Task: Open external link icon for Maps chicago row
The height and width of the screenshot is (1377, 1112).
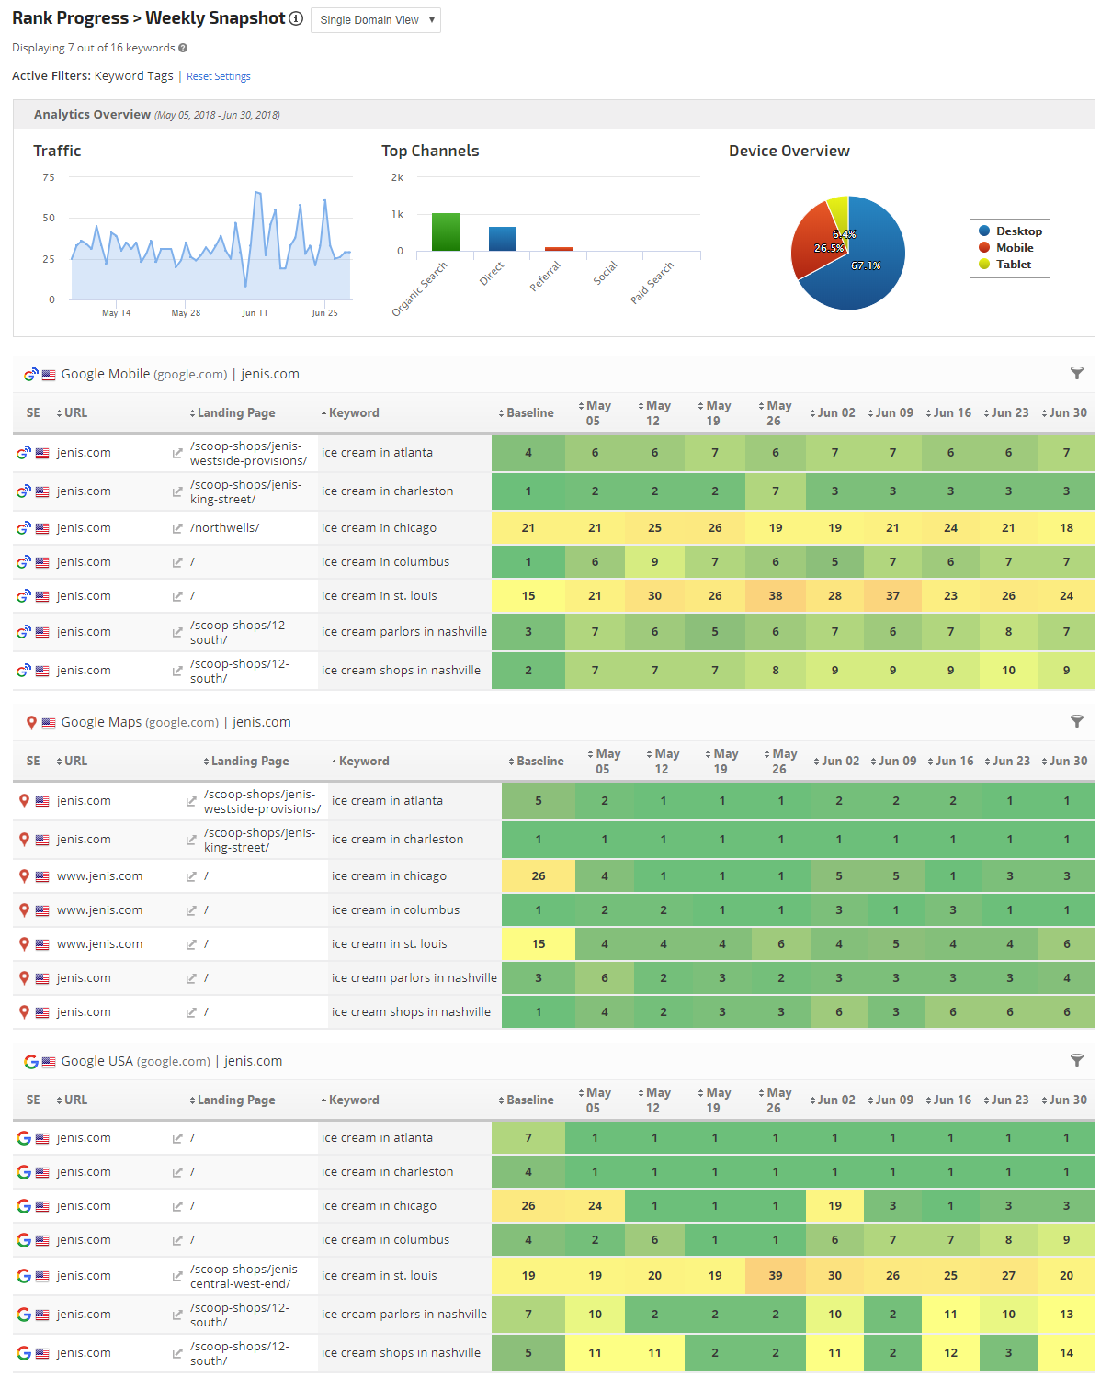Action: [191, 876]
